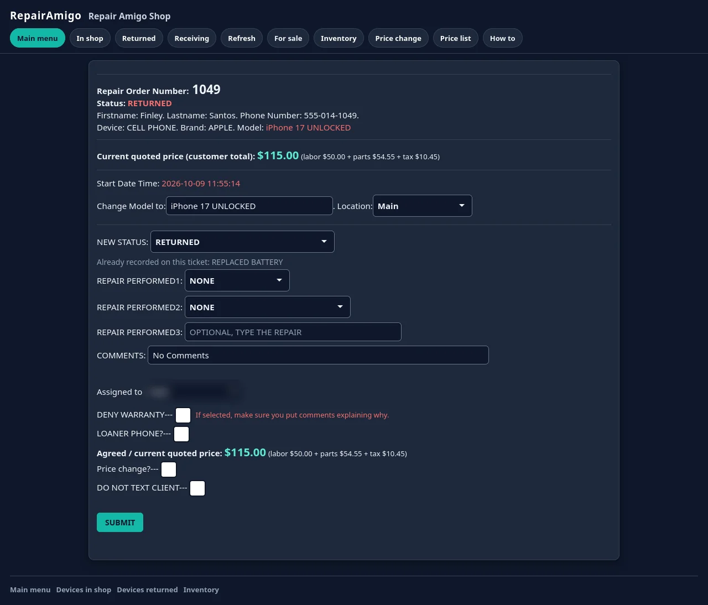708x605 pixels.
Task: Click the start date 2026-10-09 11:55:14
Action: 201,184
